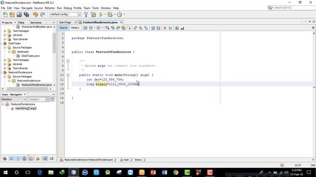
Task: Toggle Rectangular Selection in editor toolbar
Action: pos(128,28)
